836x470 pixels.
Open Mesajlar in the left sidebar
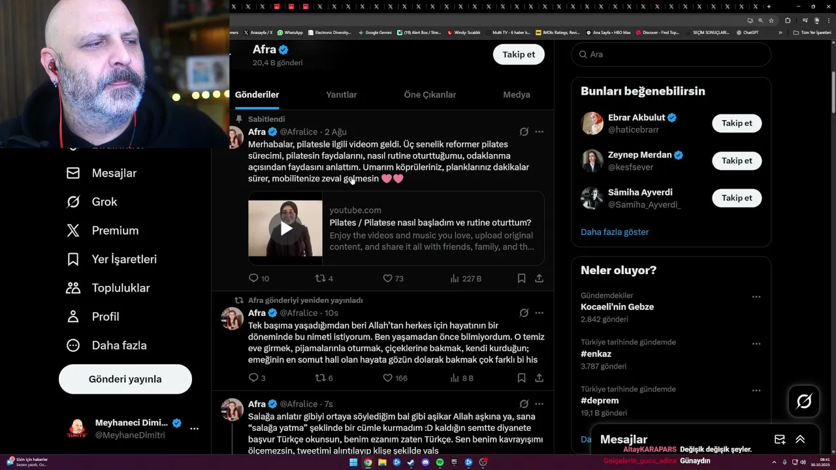pos(101,173)
